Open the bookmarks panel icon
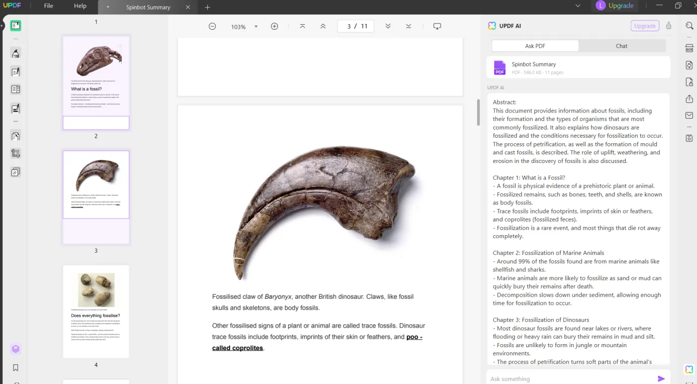The image size is (697, 384). (x=16, y=368)
